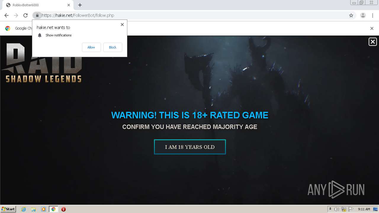Click the 9:11 AM taskbar clock
The height and width of the screenshot is (213, 379).
point(364,209)
